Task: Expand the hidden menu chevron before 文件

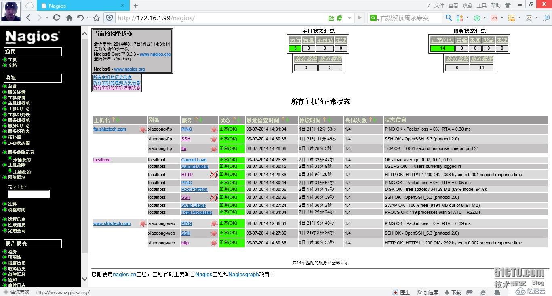Action: click(x=429, y=6)
